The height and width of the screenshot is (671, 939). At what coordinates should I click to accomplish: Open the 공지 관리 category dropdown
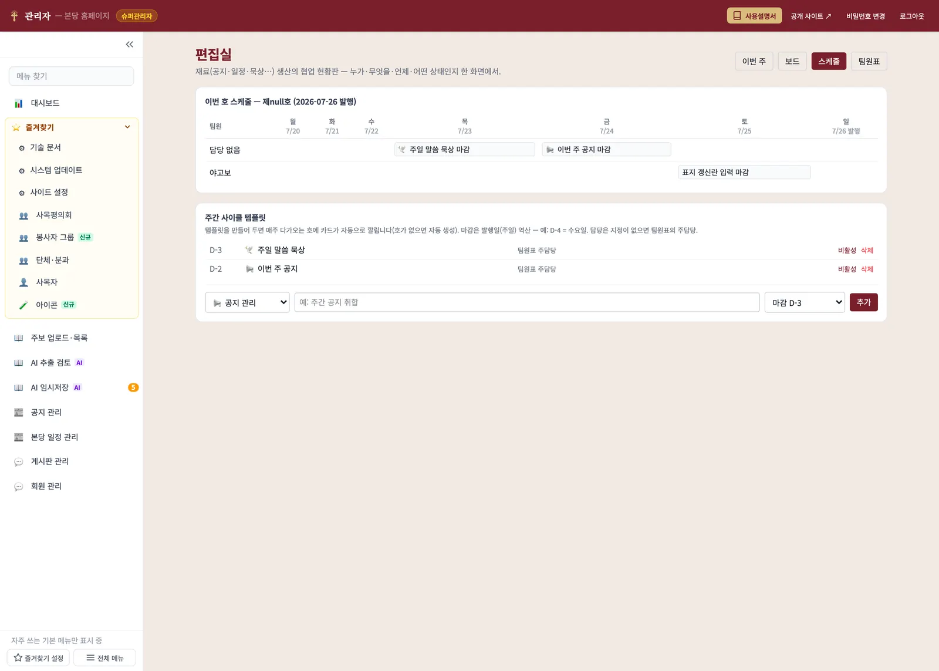(247, 302)
